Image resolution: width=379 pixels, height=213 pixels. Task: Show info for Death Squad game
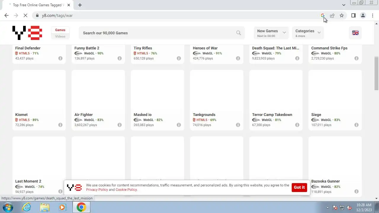297,58
